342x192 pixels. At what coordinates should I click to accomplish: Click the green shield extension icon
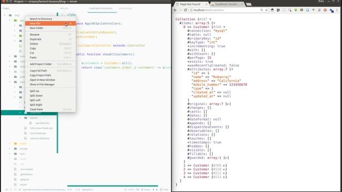[x=296, y=10]
